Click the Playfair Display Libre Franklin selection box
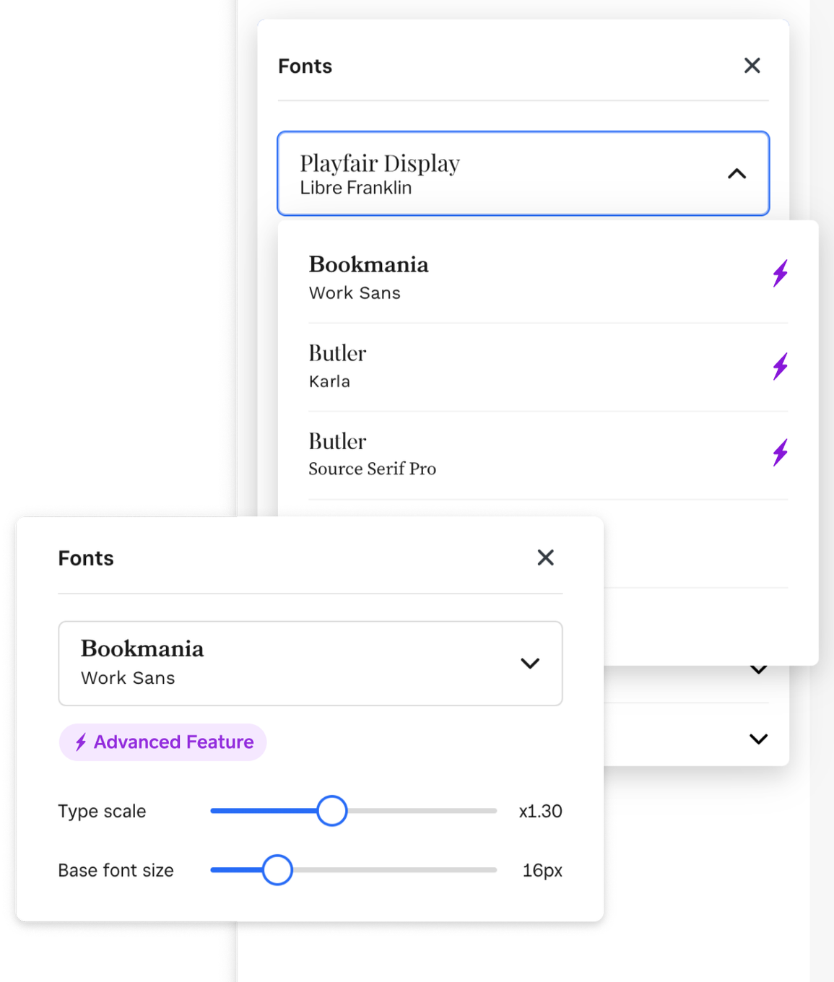Image resolution: width=834 pixels, height=982 pixels. (505, 174)
